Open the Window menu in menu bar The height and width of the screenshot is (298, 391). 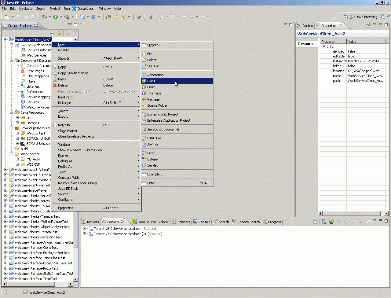tap(105, 9)
